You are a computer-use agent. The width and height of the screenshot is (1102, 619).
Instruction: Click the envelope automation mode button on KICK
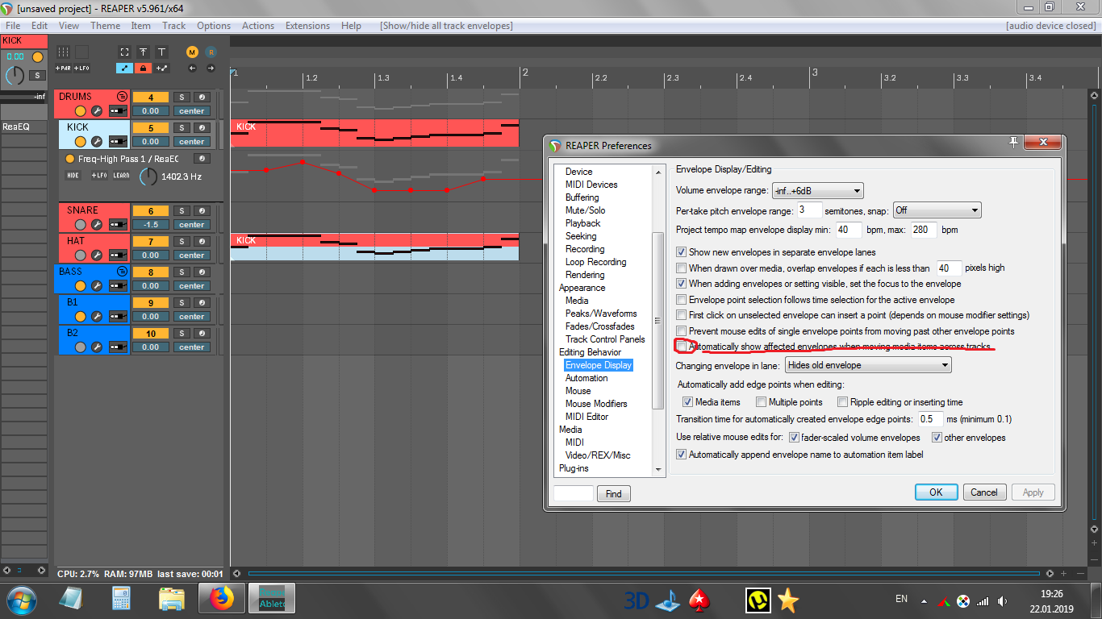[x=201, y=159]
